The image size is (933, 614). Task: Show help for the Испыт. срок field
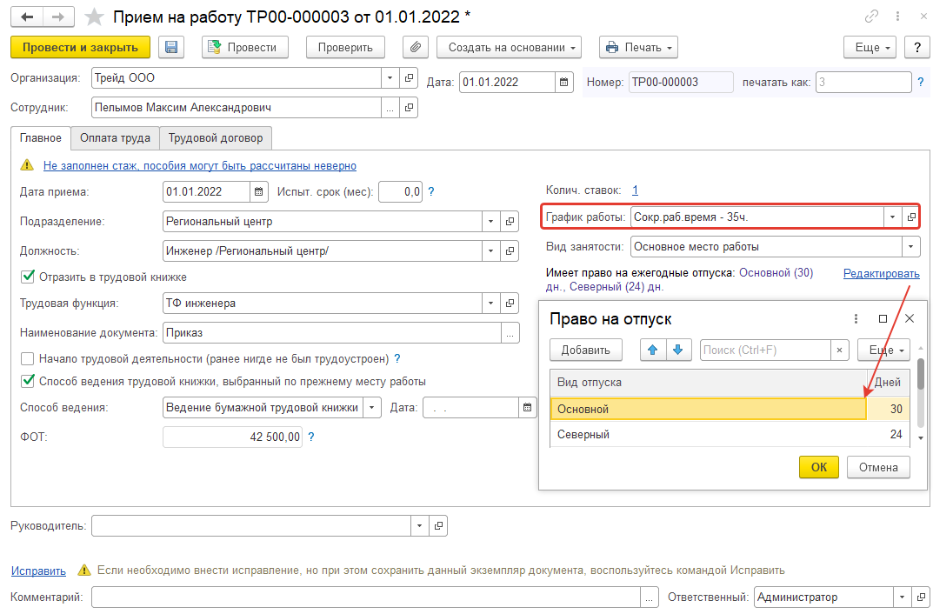click(x=431, y=191)
